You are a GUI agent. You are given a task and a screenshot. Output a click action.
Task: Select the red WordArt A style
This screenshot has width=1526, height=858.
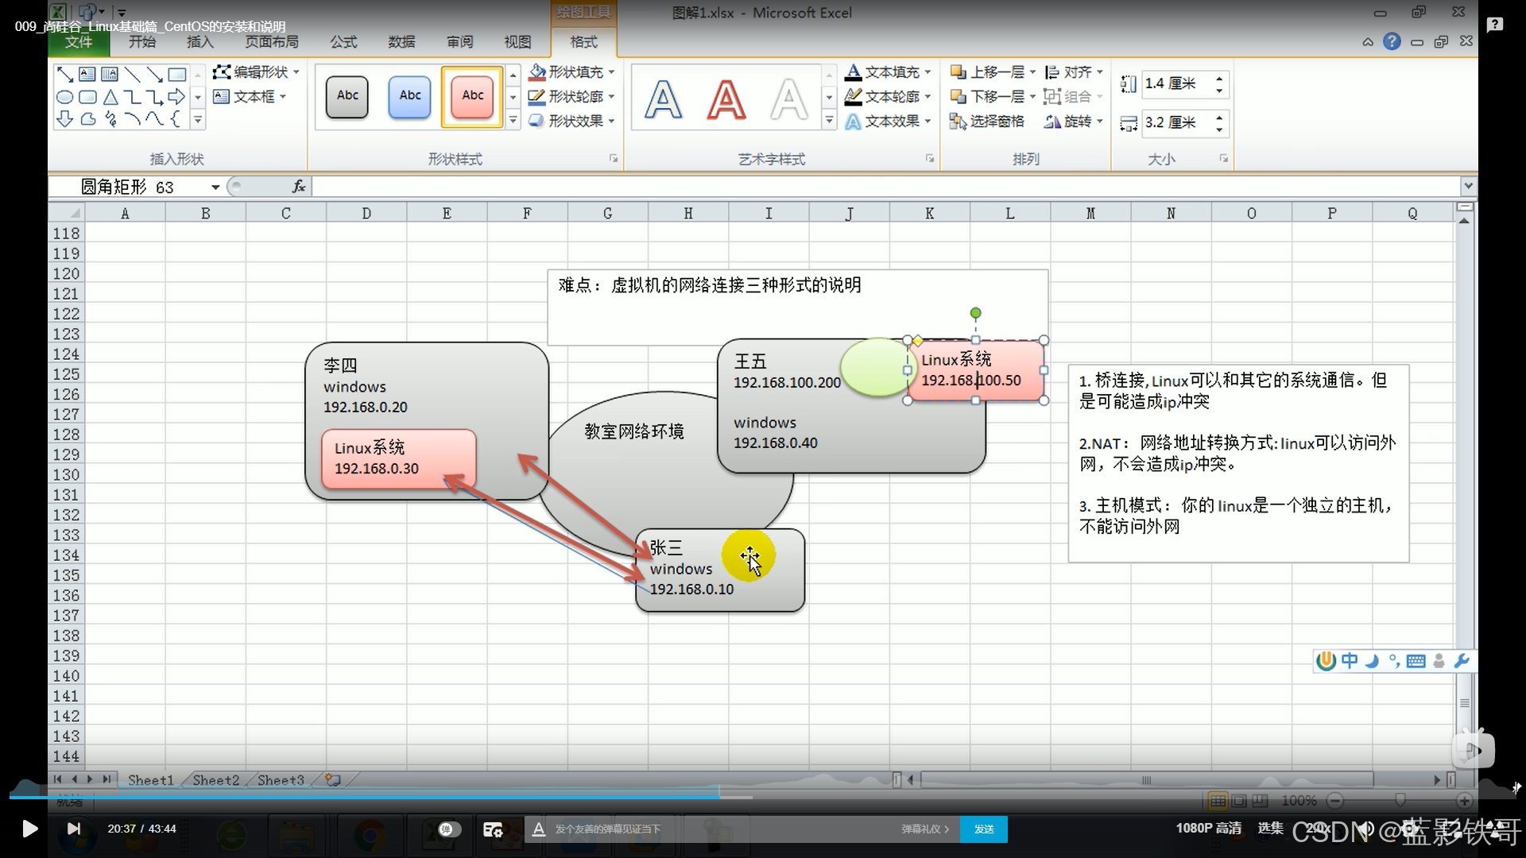[726, 100]
